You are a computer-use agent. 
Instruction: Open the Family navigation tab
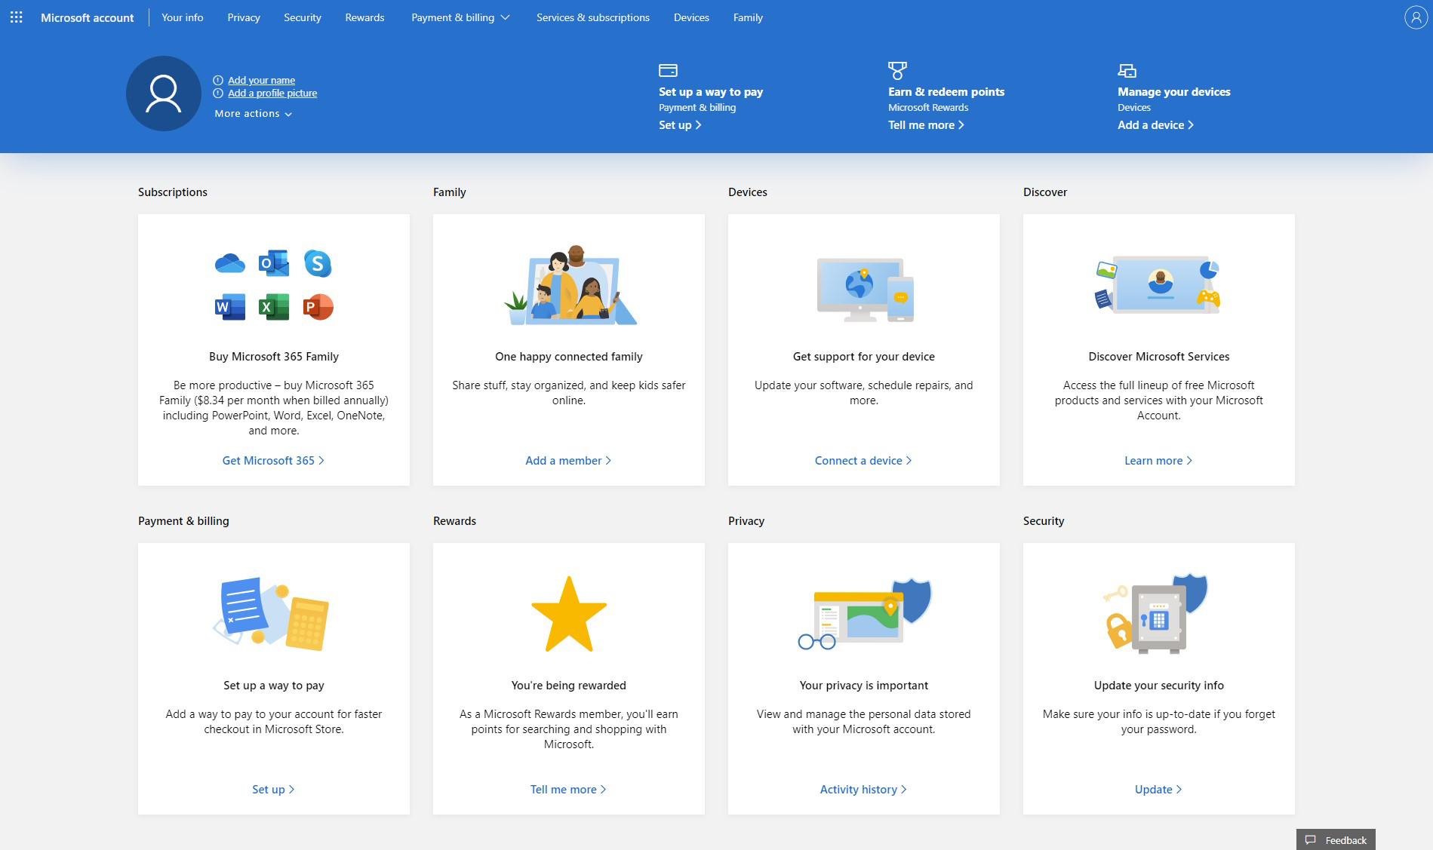[x=748, y=17]
